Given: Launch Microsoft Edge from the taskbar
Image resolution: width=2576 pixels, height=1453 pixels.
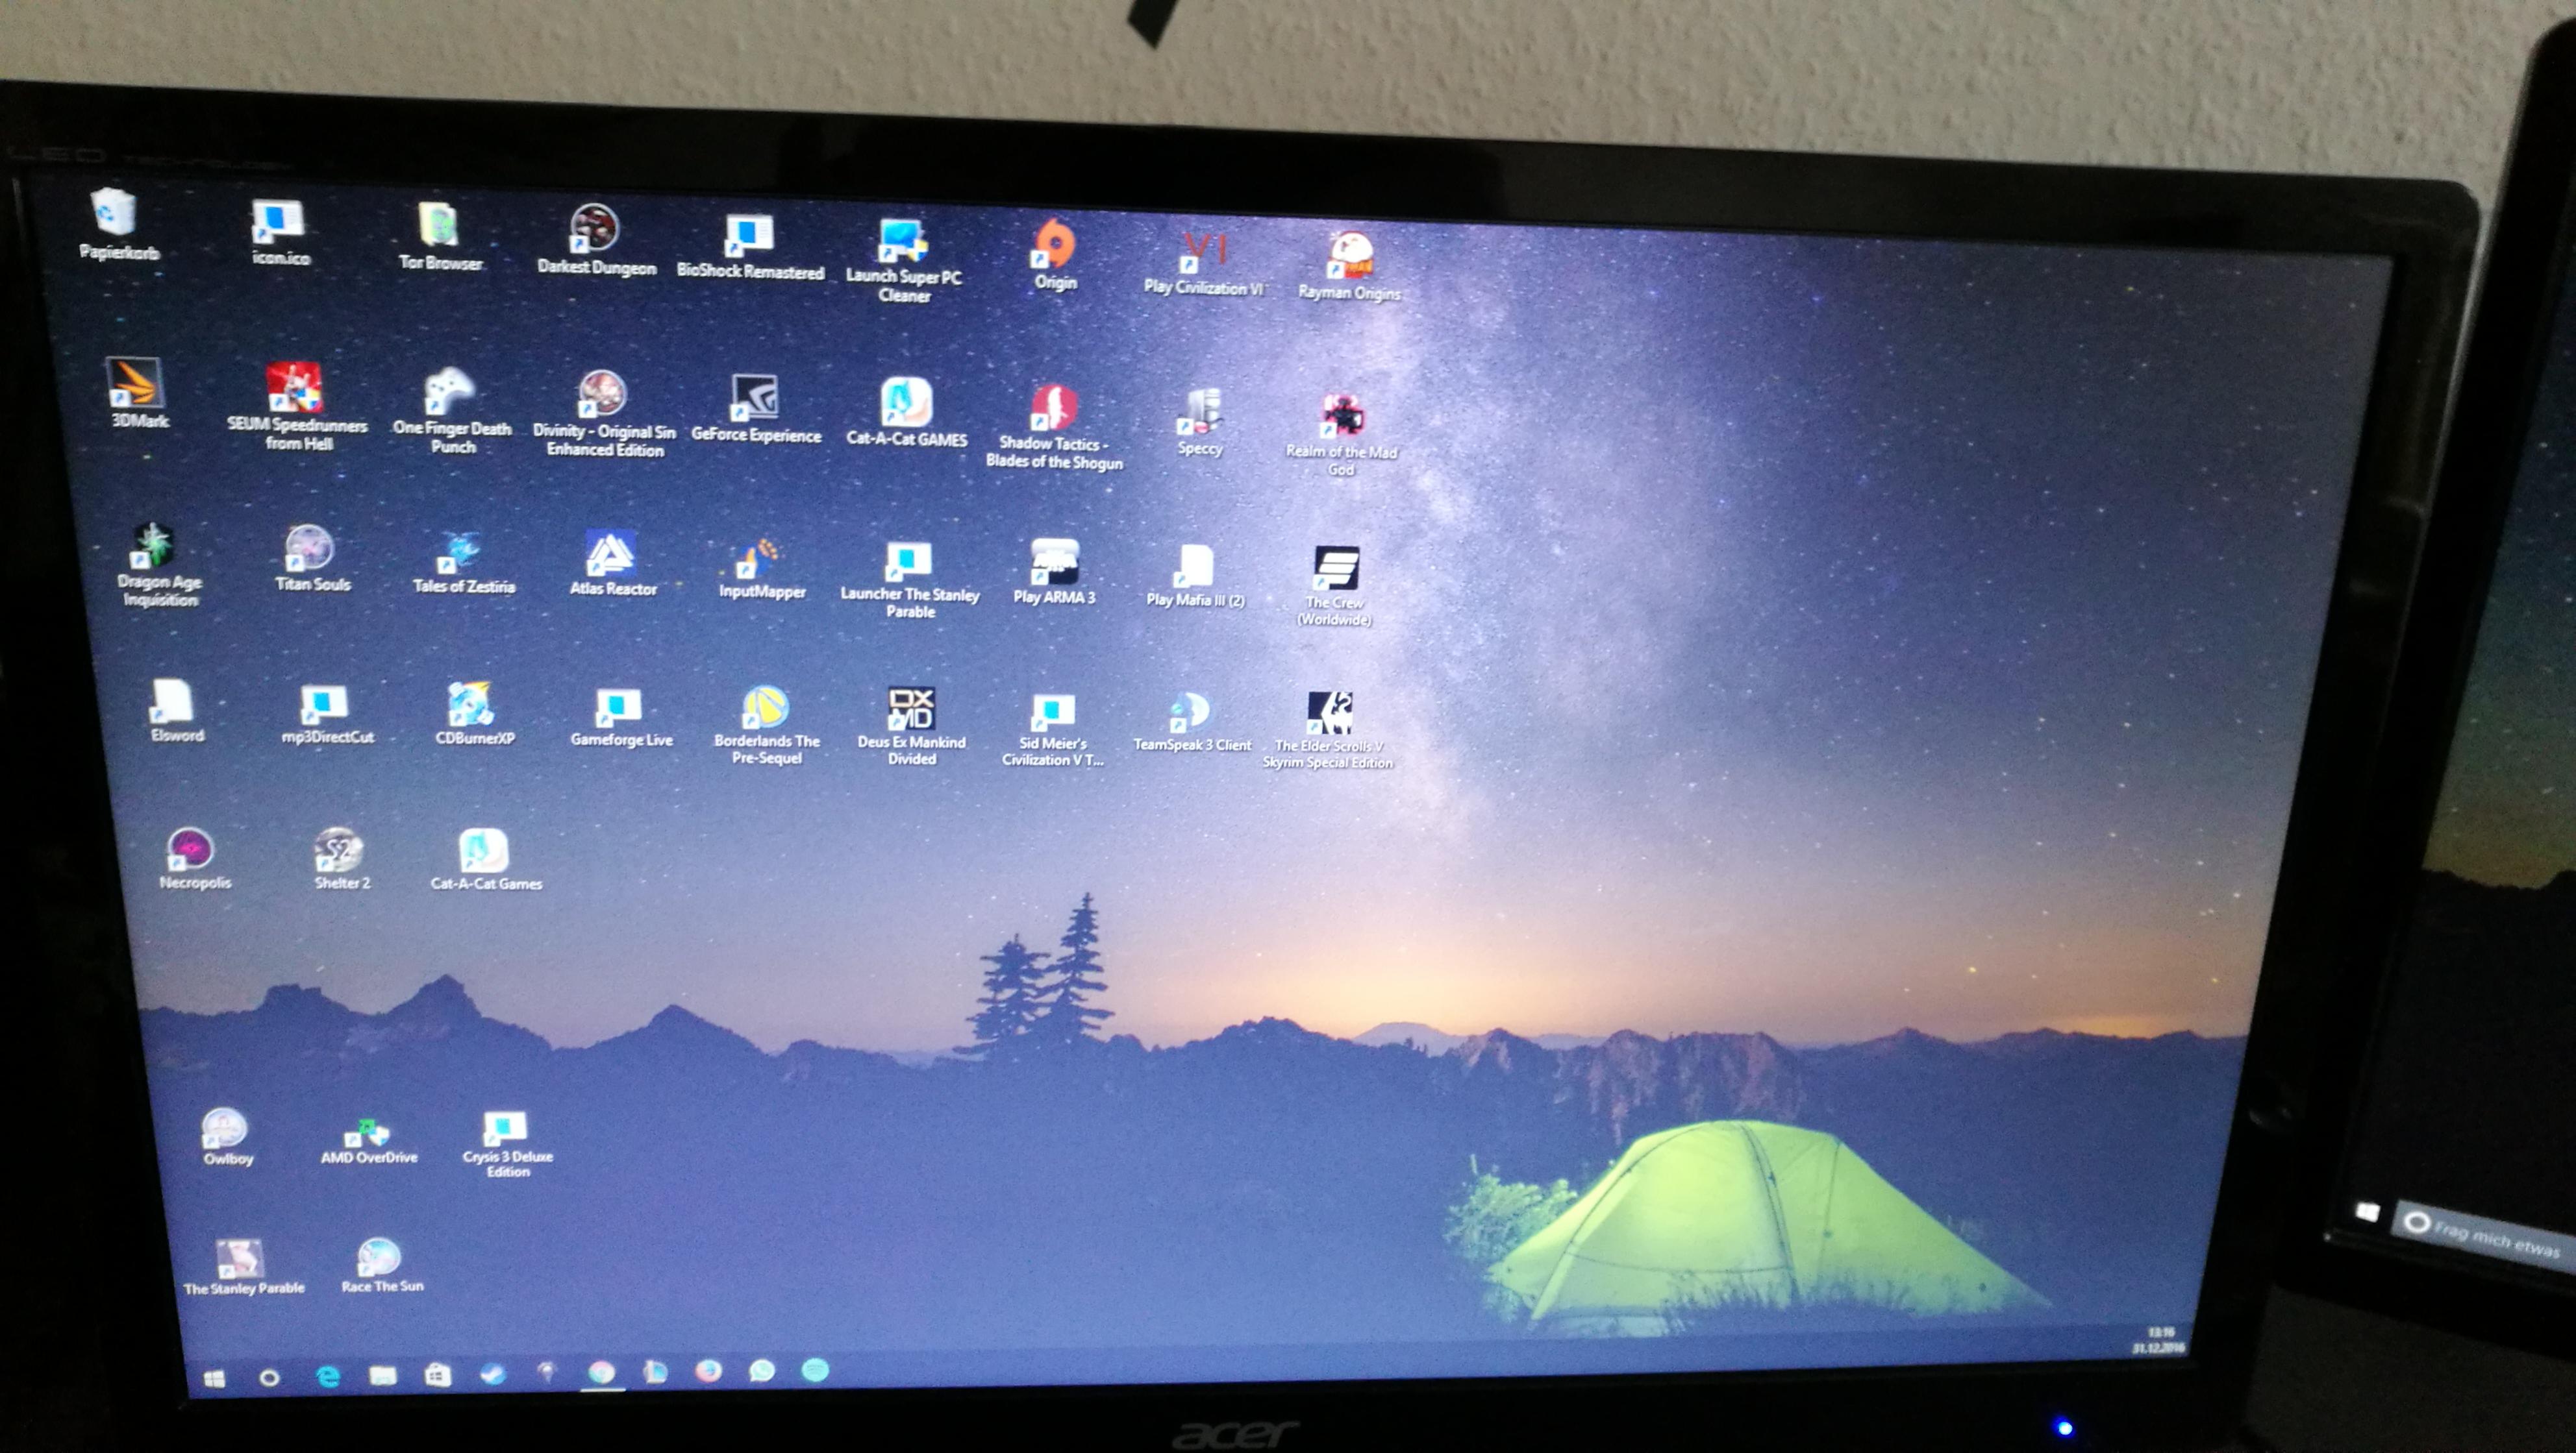Looking at the screenshot, I should click(x=327, y=1377).
